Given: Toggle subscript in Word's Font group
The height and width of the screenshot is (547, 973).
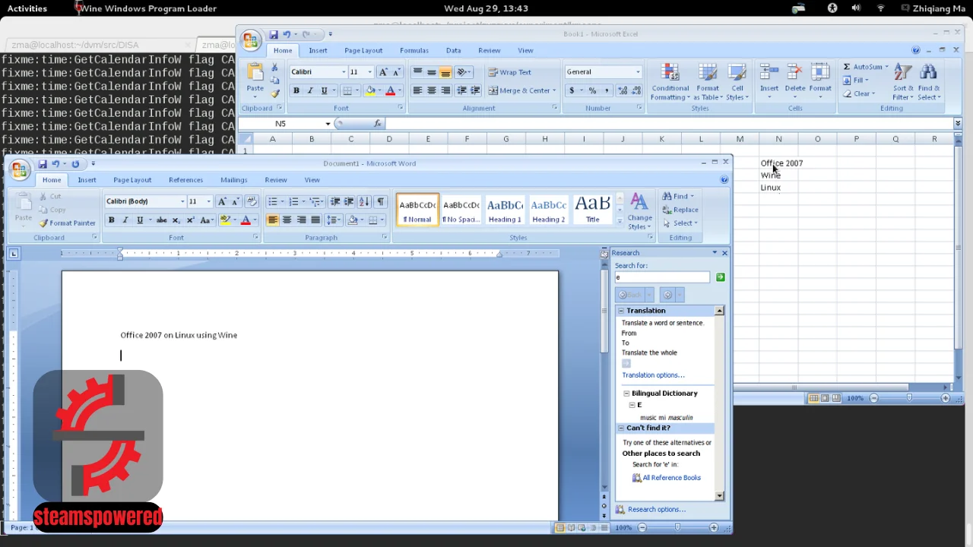Looking at the screenshot, I should pos(176,220).
